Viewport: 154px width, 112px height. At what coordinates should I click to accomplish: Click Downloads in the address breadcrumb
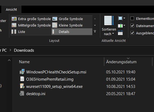[24, 50]
